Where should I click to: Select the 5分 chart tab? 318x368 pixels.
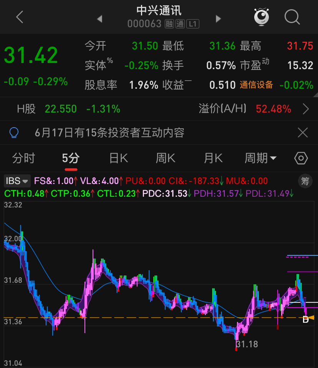click(x=71, y=158)
